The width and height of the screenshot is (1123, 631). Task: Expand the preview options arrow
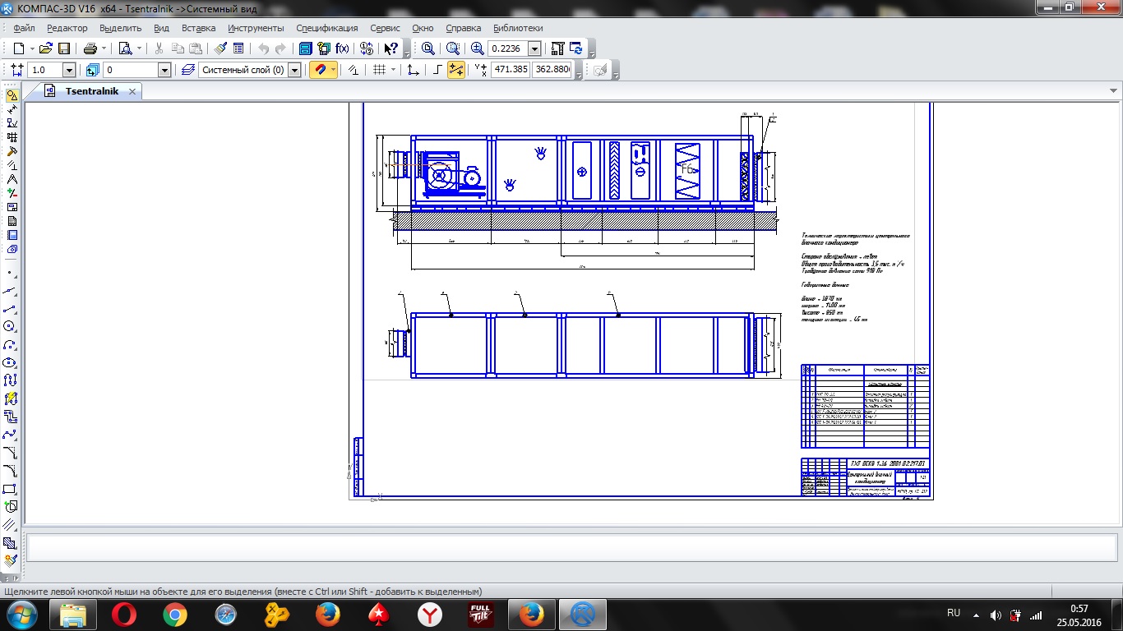(x=139, y=48)
